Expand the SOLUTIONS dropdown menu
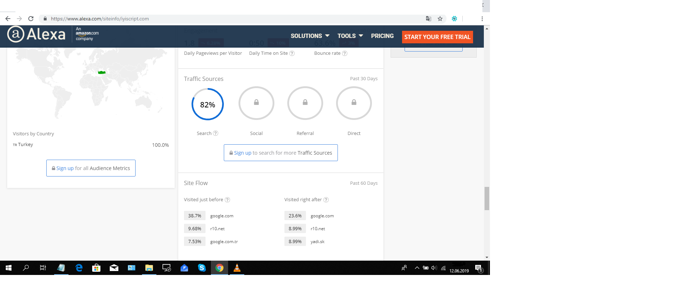This screenshot has height=295, width=675. pos(310,36)
